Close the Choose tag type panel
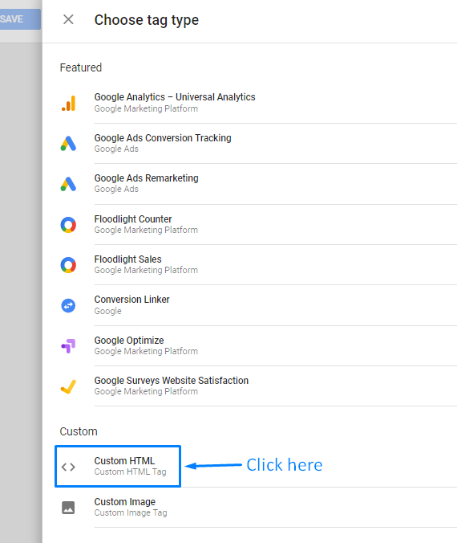Screen dimensions: 457x543 point(68,19)
